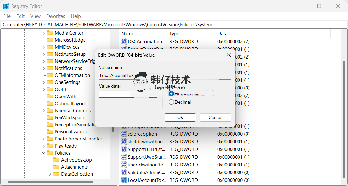Screen dimensions: 348x186
Task: Select the OOBE folder icon
Action: point(50,89)
